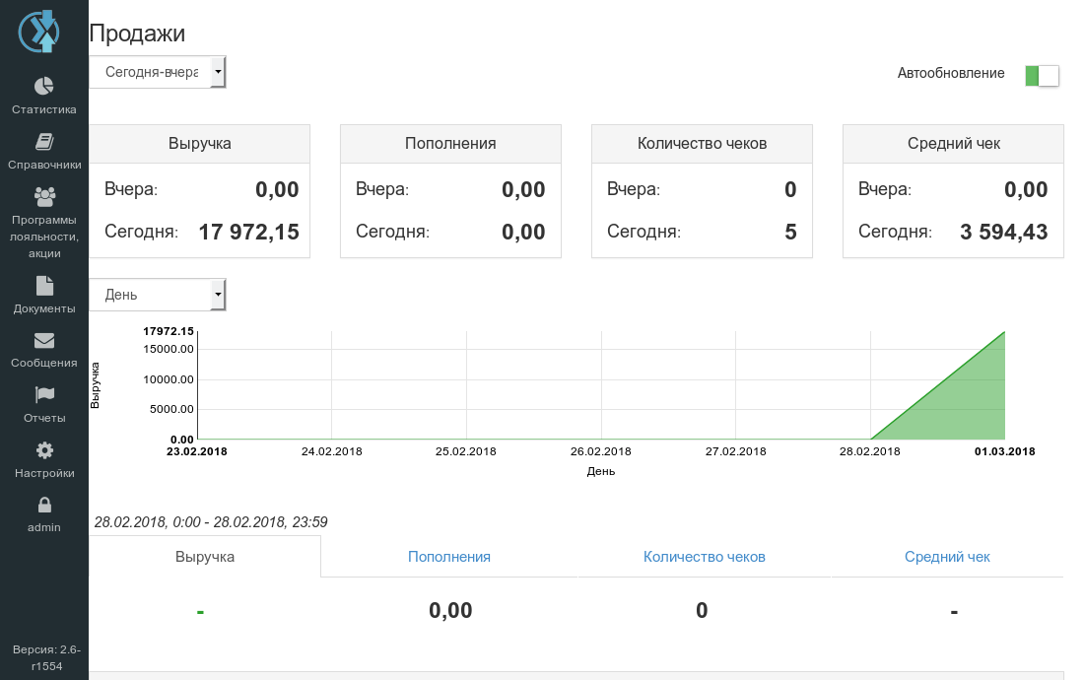Open Настройки gear icon

pyautogui.click(x=44, y=450)
